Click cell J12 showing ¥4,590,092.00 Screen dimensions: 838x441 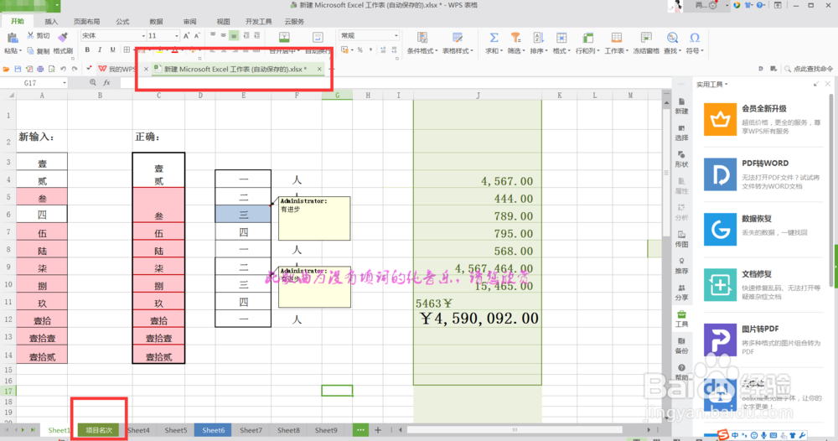tap(478, 319)
